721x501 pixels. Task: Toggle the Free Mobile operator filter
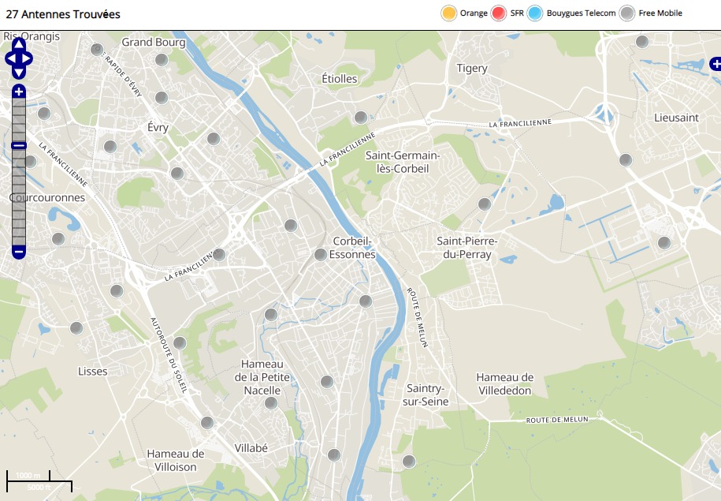click(627, 13)
